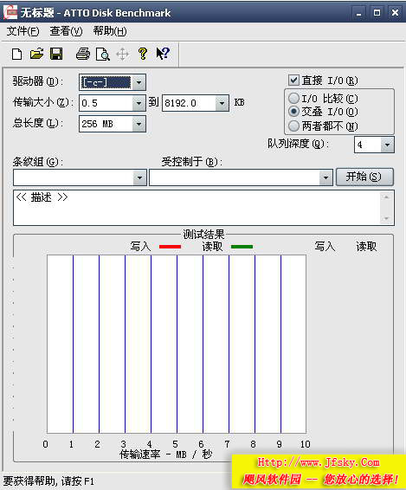
Task: Open the 帮助(H) menu
Action: pyautogui.click(x=110, y=31)
